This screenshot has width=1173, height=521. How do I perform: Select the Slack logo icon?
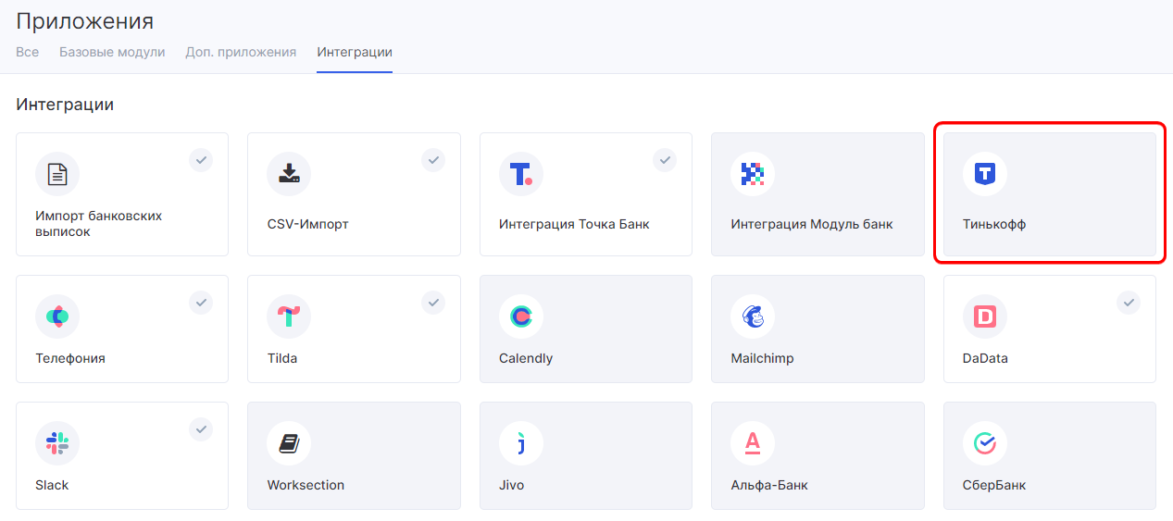57,443
